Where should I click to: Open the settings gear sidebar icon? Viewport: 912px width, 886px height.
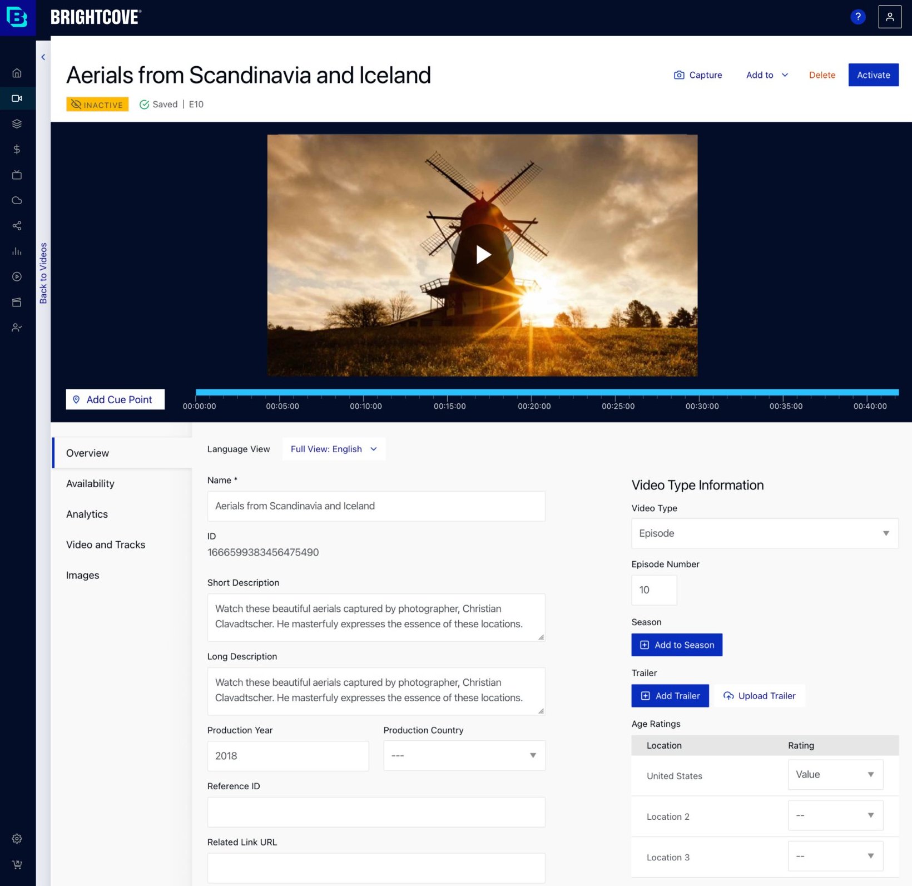(x=17, y=839)
